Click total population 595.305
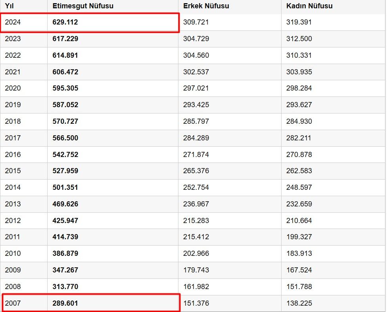The width and height of the screenshot is (389, 312). tap(65, 88)
